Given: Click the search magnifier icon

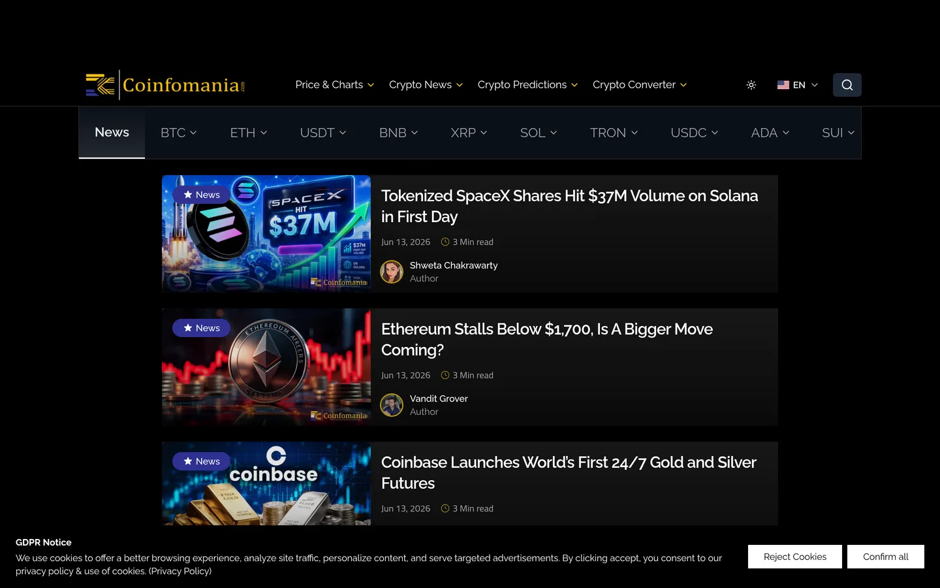Looking at the screenshot, I should [x=847, y=85].
